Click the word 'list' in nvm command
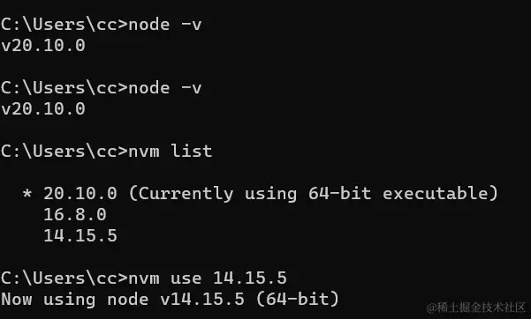 tap(192, 151)
